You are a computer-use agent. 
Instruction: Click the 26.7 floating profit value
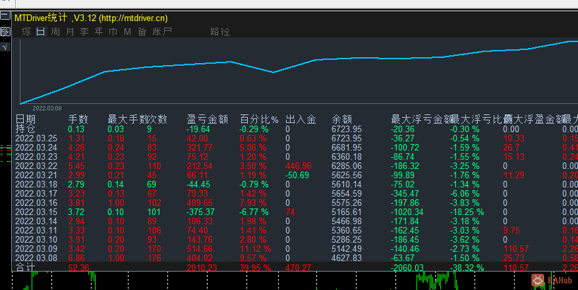[x=511, y=147]
